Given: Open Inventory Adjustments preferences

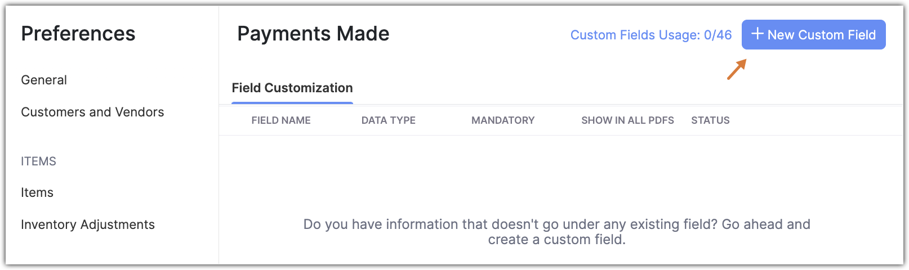Looking at the screenshot, I should point(88,224).
